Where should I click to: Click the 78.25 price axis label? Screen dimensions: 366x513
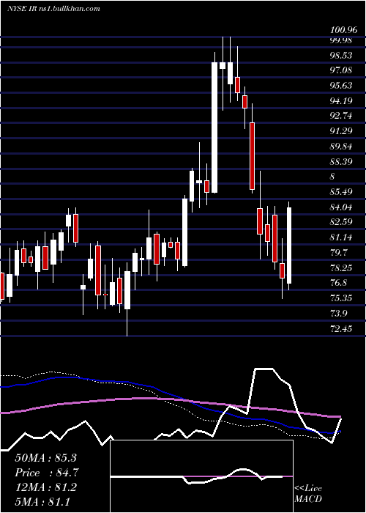tap(341, 268)
